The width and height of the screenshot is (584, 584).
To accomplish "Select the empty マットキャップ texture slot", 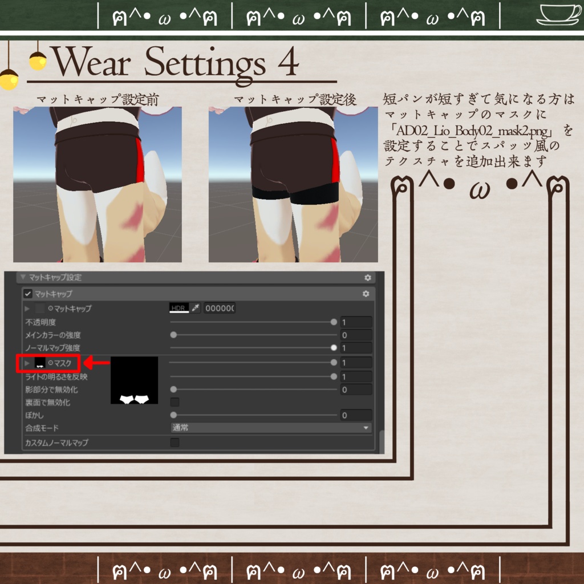I will [40, 309].
